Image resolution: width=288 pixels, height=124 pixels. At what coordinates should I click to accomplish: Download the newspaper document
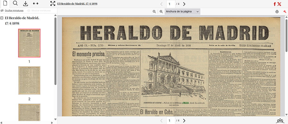(26, 4)
